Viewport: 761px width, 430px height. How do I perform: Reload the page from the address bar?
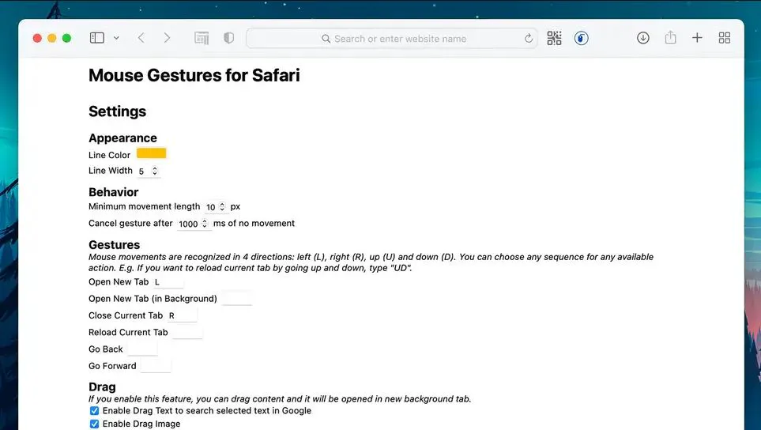[x=529, y=39]
